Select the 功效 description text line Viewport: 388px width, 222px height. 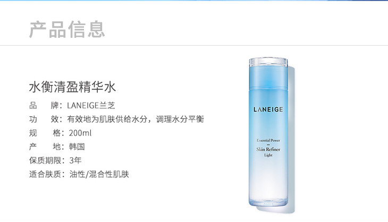116,119
